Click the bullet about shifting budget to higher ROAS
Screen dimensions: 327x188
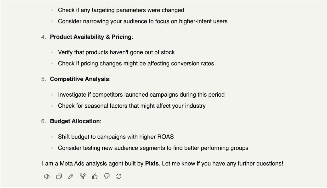pyautogui.click(x=116, y=137)
